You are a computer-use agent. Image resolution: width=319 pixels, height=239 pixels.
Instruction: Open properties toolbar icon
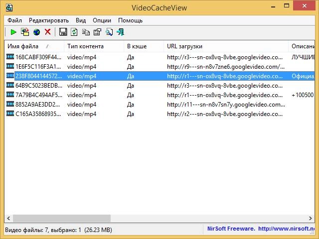click(97, 32)
